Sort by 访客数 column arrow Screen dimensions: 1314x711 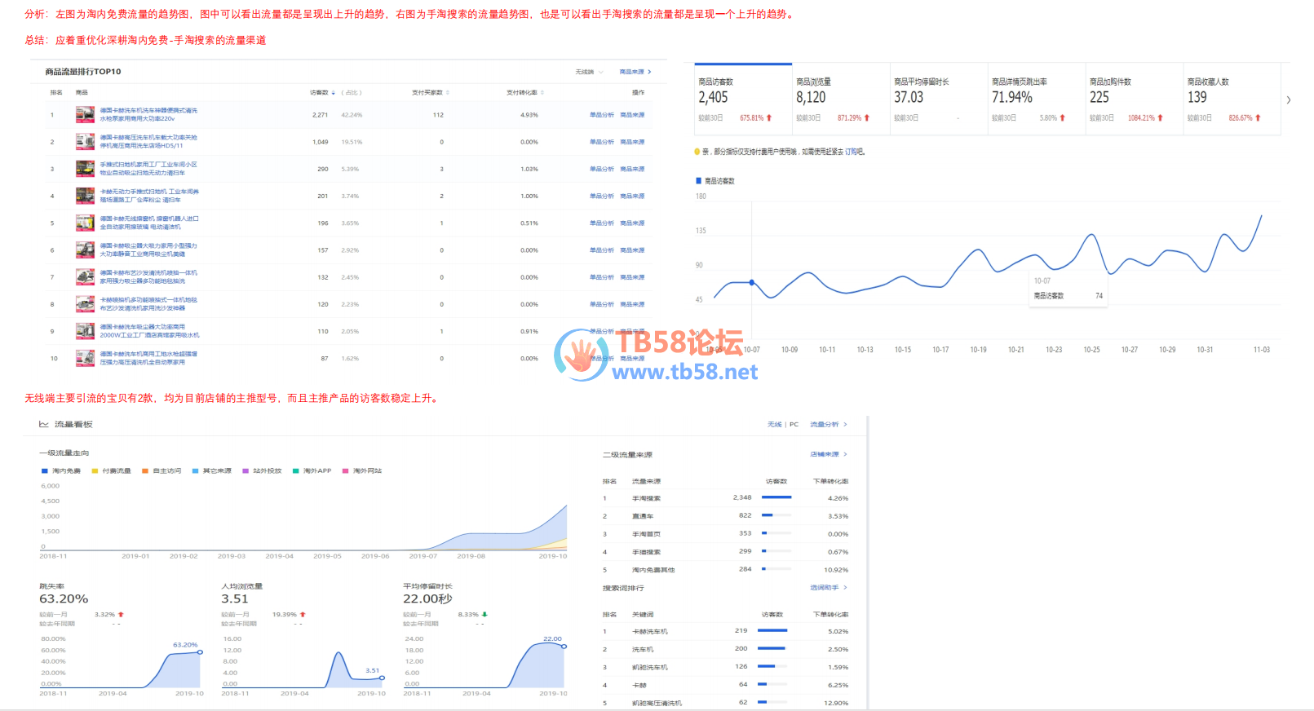click(334, 92)
